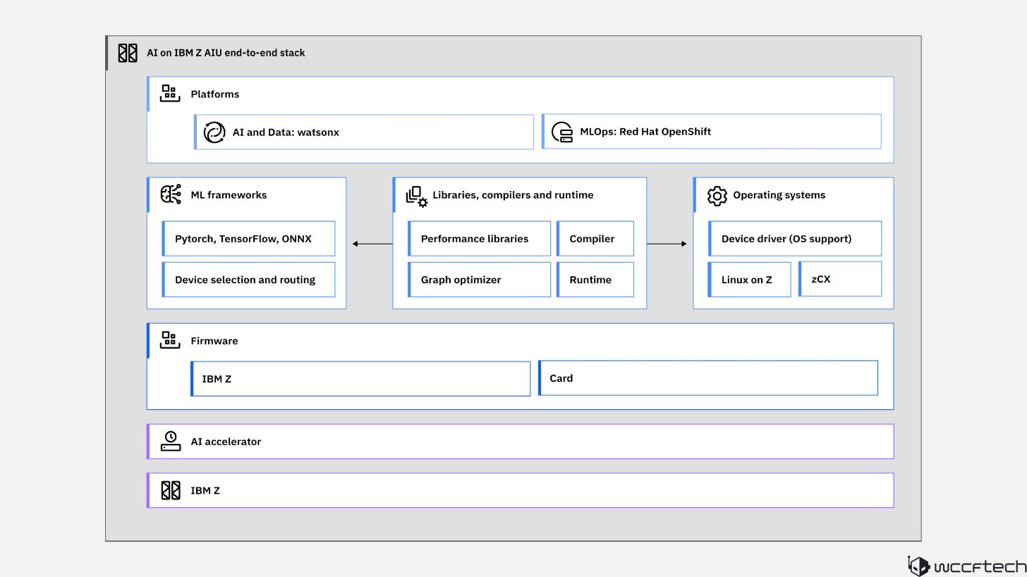Select the Linux on Z box
This screenshot has width=1027, height=577.
click(x=749, y=280)
